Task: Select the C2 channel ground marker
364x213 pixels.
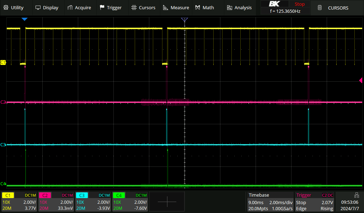Action: [3, 102]
